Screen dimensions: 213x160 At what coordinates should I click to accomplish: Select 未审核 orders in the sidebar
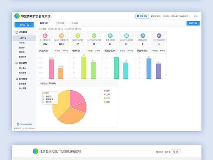[x=22, y=43]
